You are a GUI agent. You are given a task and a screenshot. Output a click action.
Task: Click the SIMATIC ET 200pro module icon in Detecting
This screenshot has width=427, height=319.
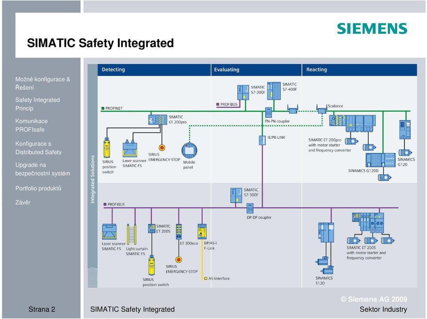pyautogui.click(x=157, y=120)
